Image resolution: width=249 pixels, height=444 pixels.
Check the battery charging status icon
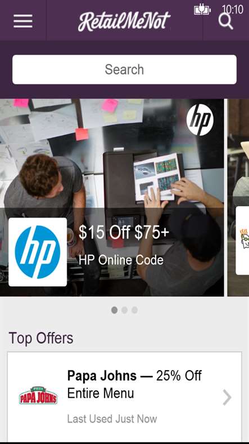[202, 10]
